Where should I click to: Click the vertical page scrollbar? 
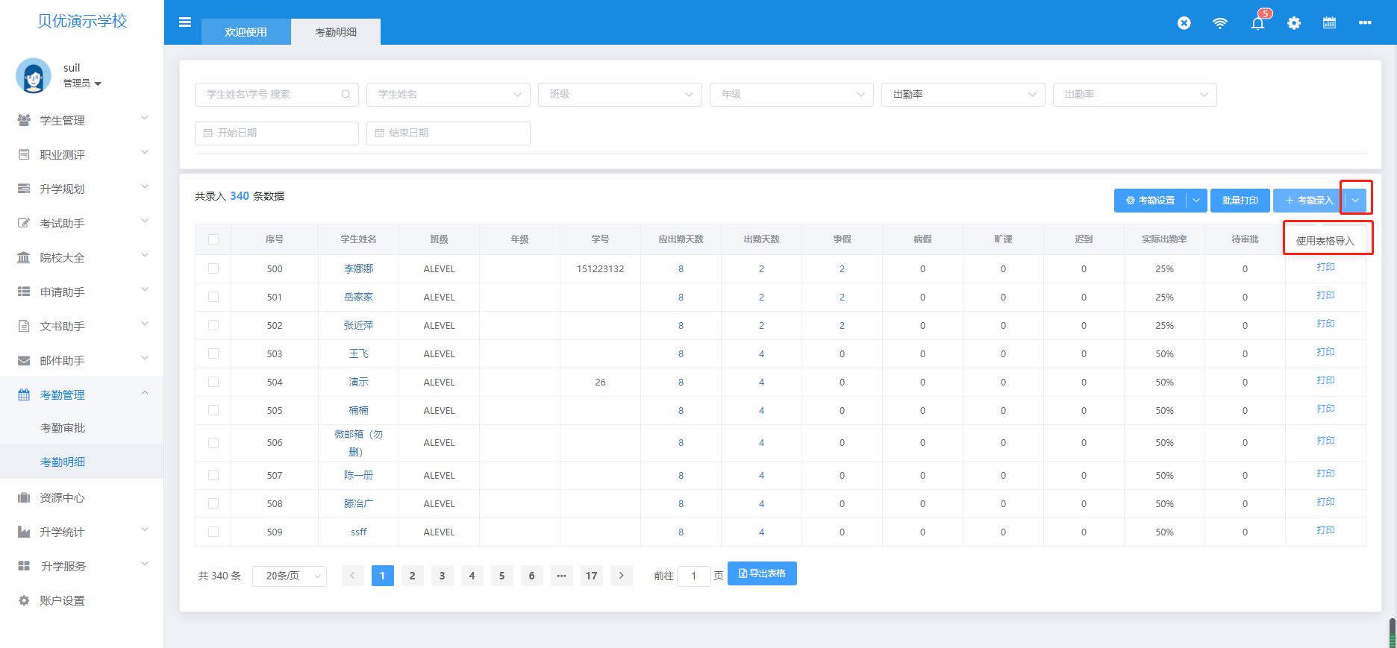[1393, 632]
